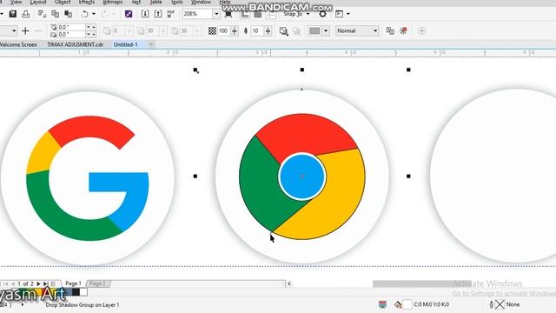556x313 pixels.
Task: Click the Copy shadow properties icon
Action: [x=390, y=31]
